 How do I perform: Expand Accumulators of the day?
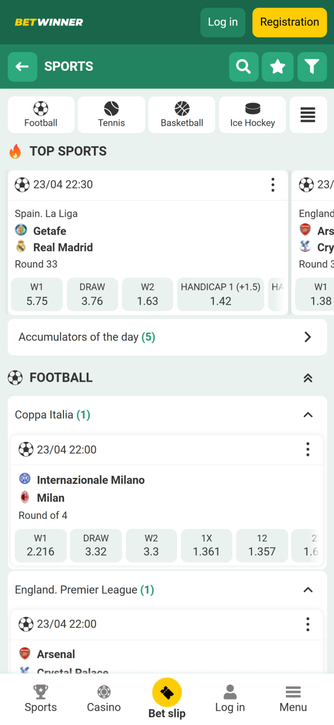(168, 337)
